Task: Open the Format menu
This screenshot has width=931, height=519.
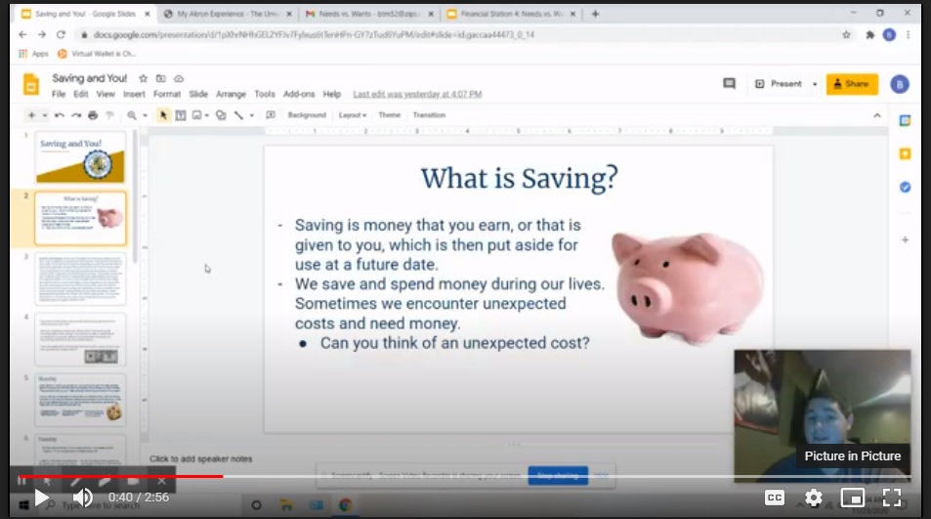Action: (167, 94)
